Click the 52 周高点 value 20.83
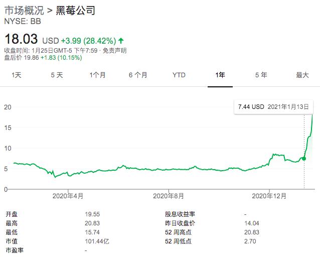320x257 pixels. point(252,232)
